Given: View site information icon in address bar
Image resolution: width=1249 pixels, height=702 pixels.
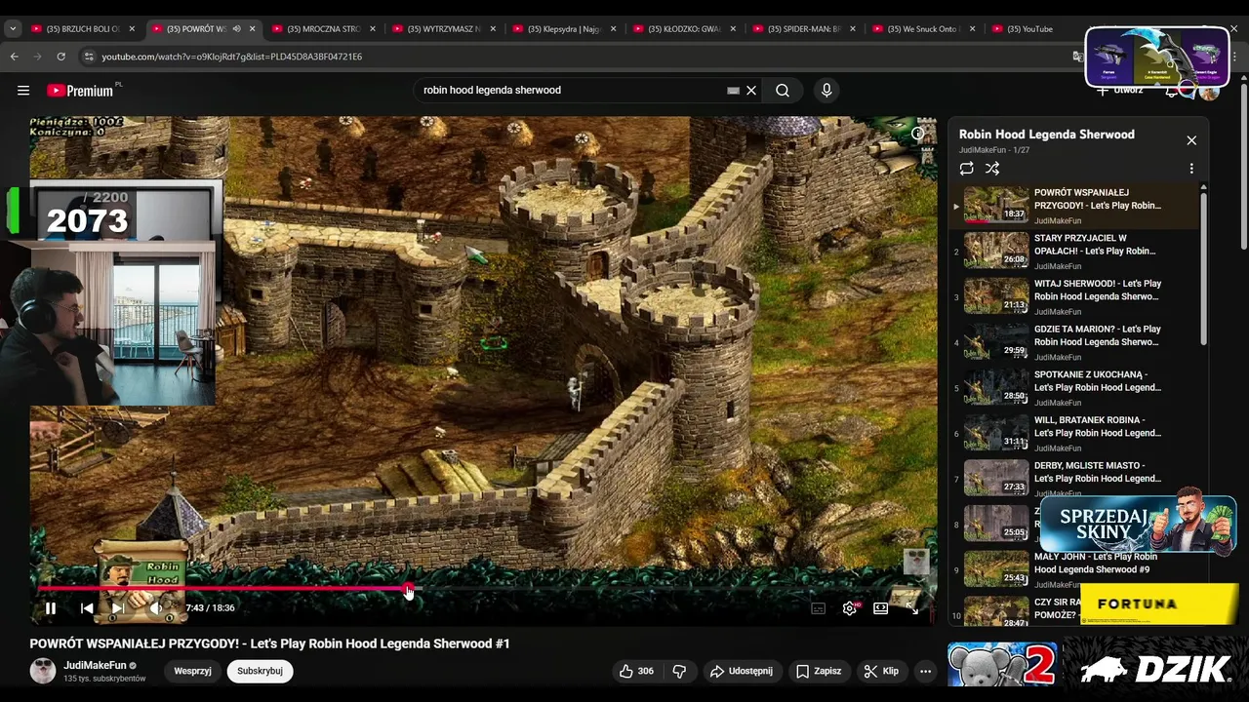Looking at the screenshot, I should 89,57.
